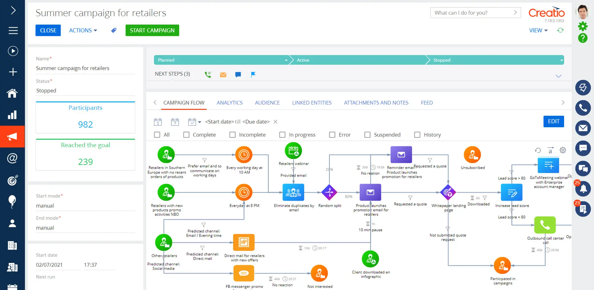This screenshot has height=290, width=594.
Task: Click the Edit button for campaign flow
Action: pos(553,121)
